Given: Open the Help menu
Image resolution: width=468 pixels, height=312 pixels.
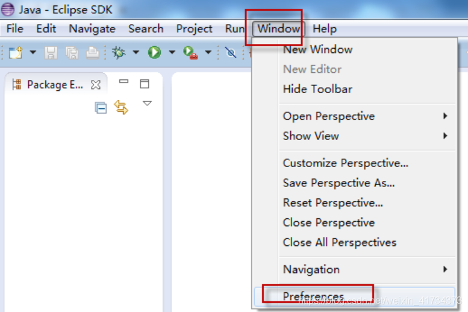Looking at the screenshot, I should (x=325, y=29).
